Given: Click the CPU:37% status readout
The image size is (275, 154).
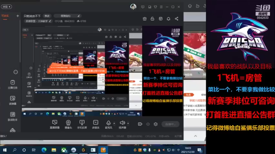Looking at the screenshot, I should click(151, 136).
